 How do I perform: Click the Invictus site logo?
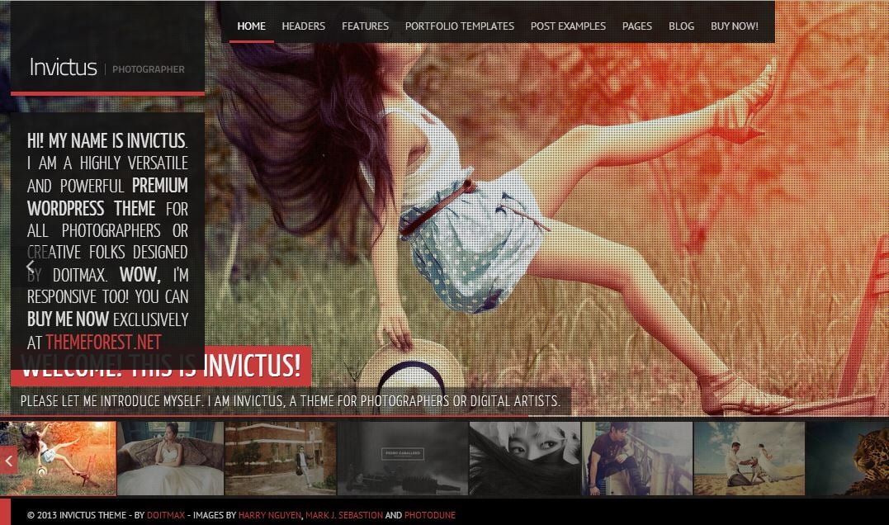(64, 68)
